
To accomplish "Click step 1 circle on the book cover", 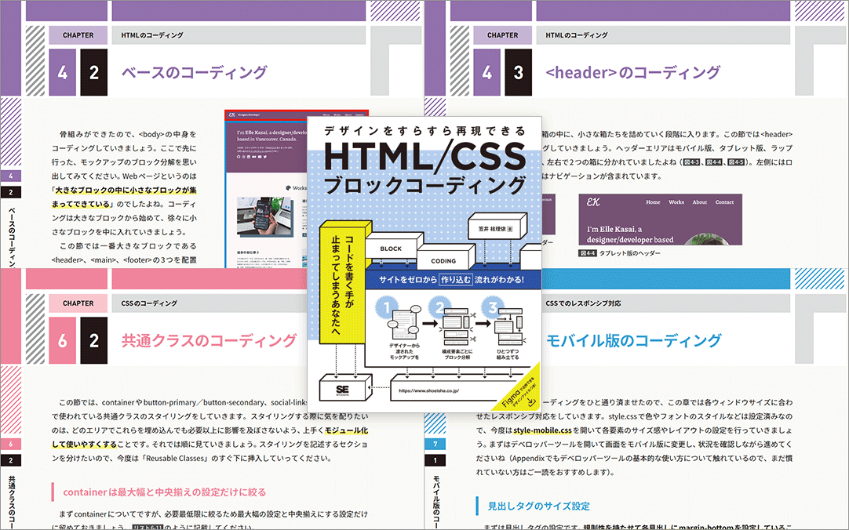I will (x=388, y=307).
